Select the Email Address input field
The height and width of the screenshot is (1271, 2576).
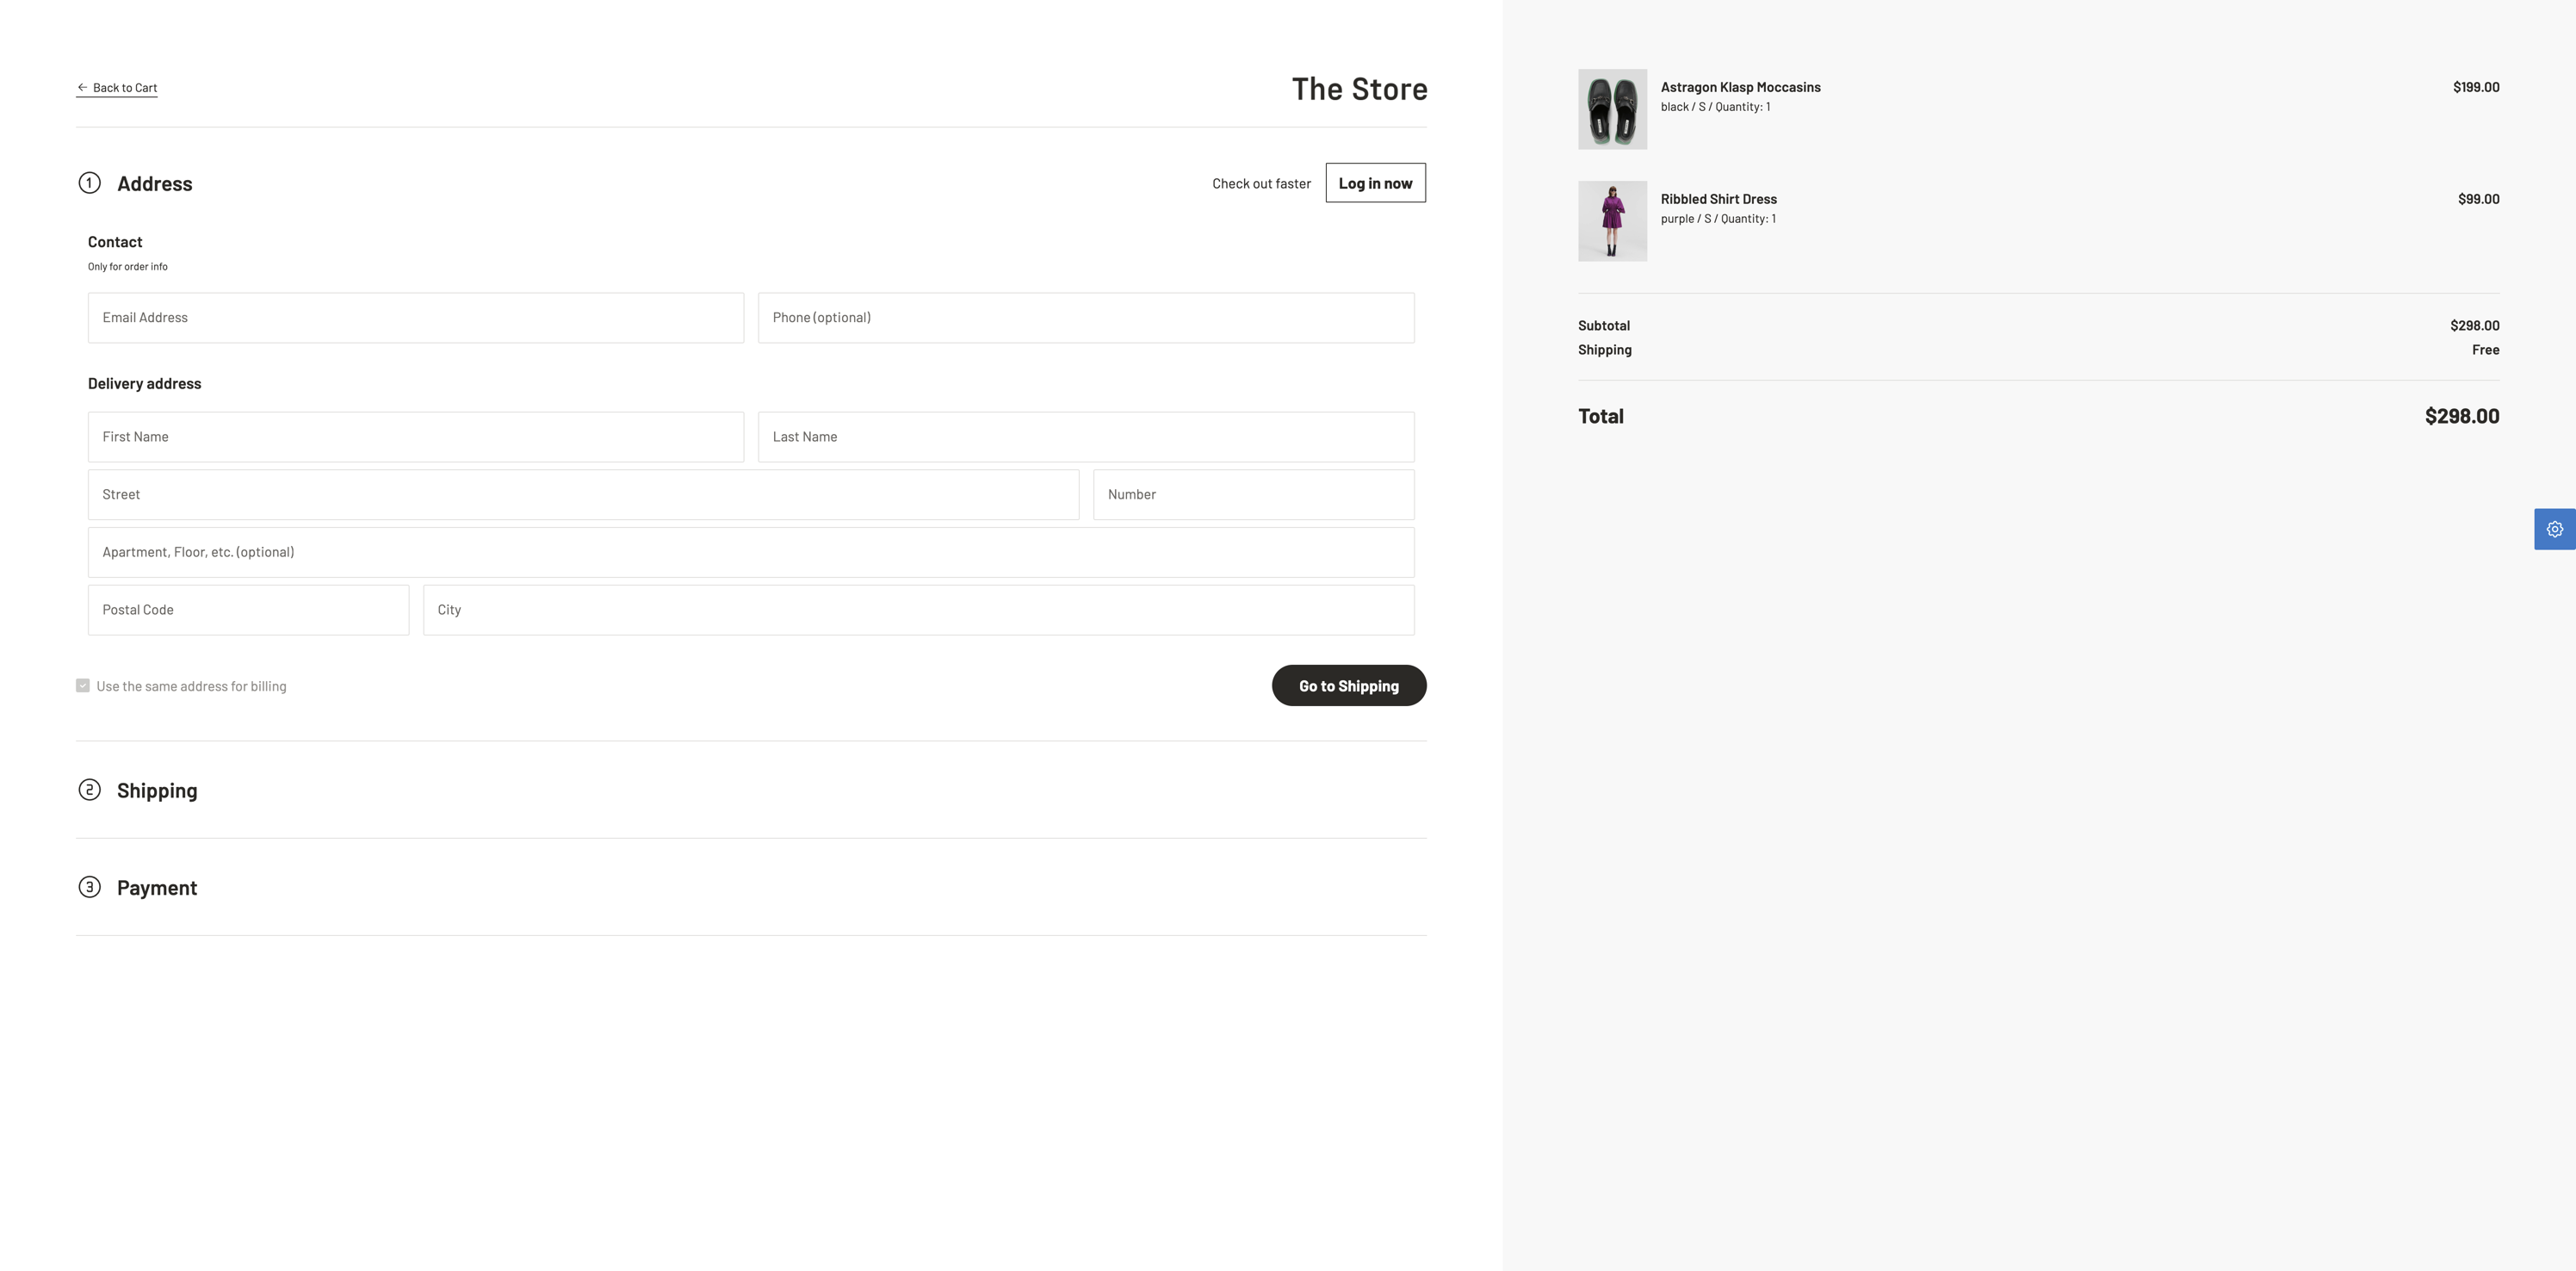416,317
